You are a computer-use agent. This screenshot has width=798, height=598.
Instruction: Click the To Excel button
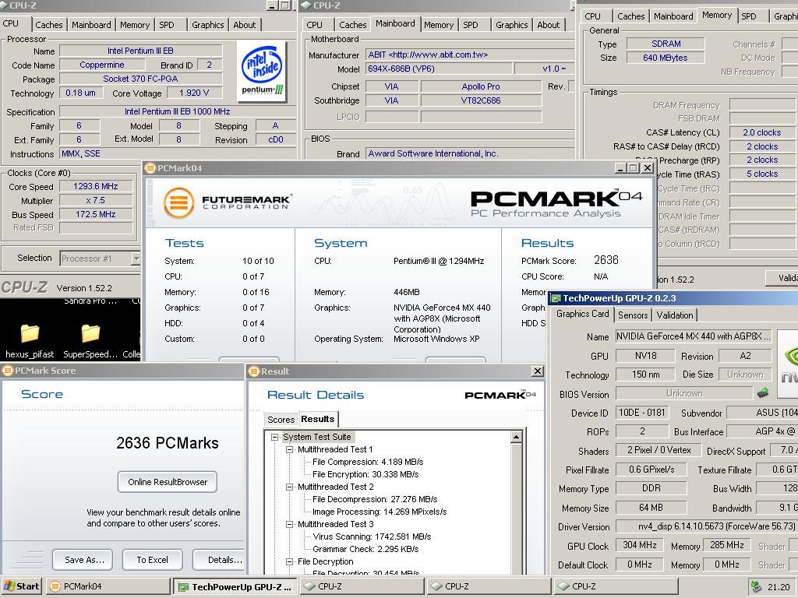point(152,560)
